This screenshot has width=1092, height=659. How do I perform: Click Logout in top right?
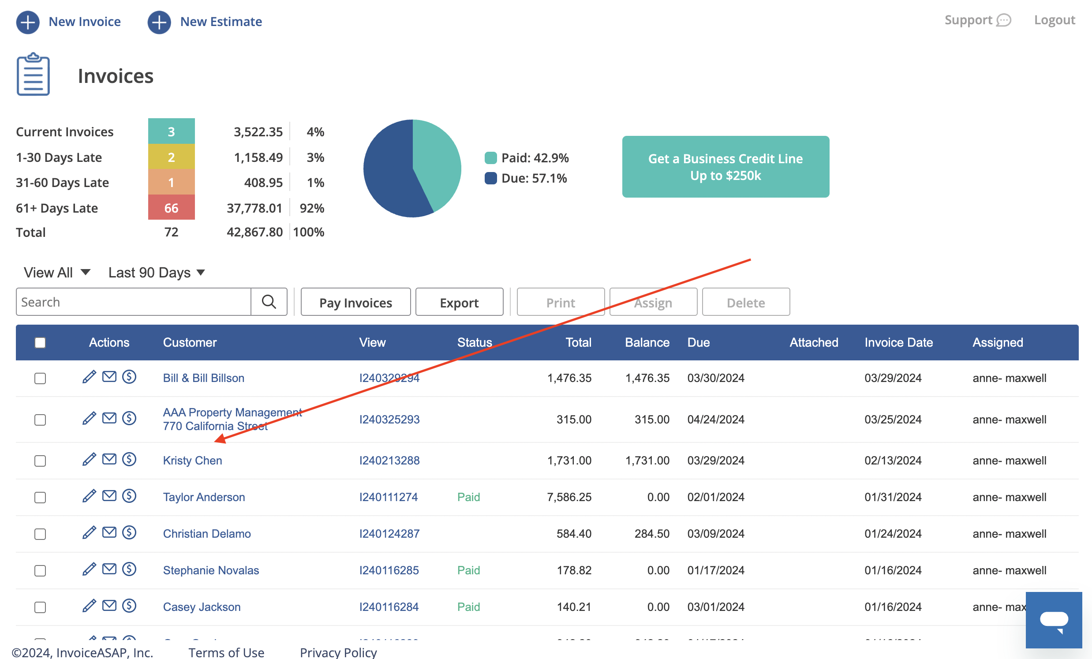[1055, 19]
